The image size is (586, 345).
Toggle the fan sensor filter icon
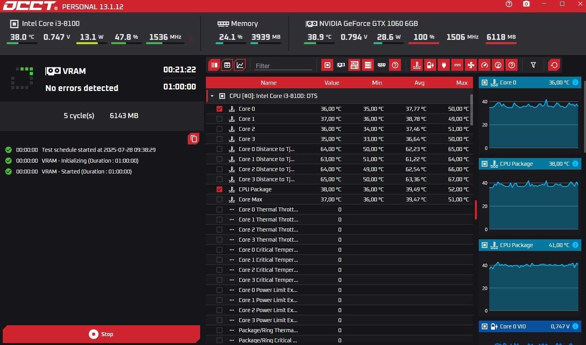[471, 65]
